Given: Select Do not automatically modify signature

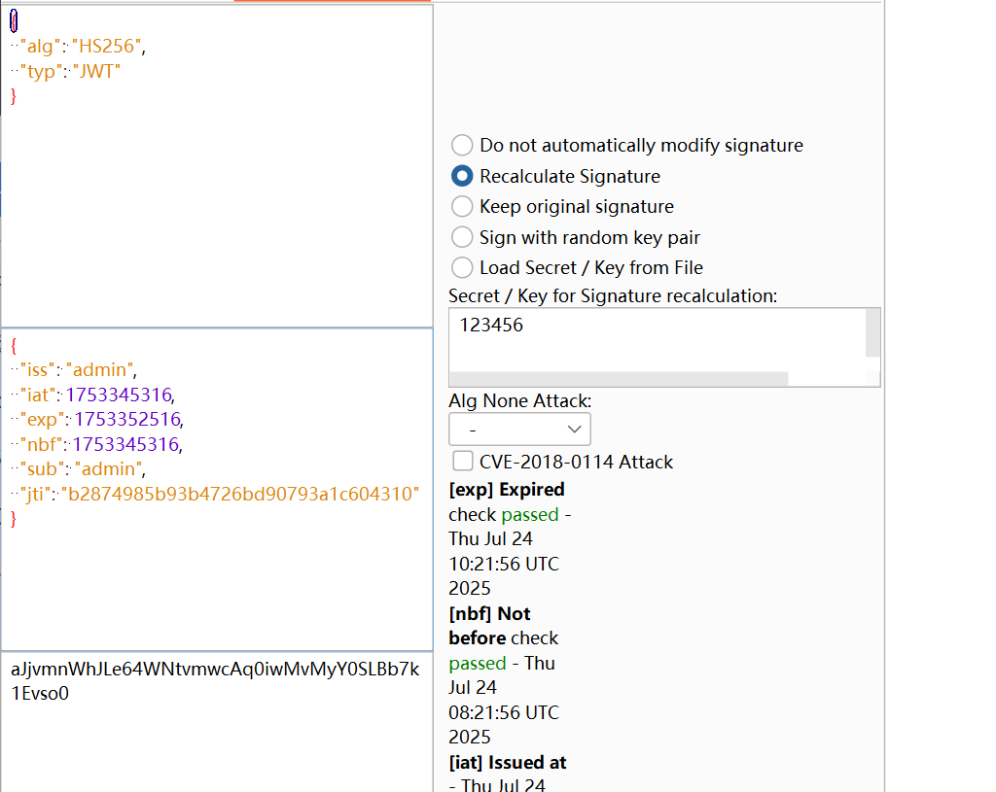Looking at the screenshot, I should (462, 146).
